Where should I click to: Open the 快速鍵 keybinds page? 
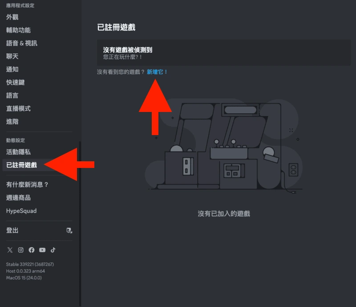click(x=16, y=82)
